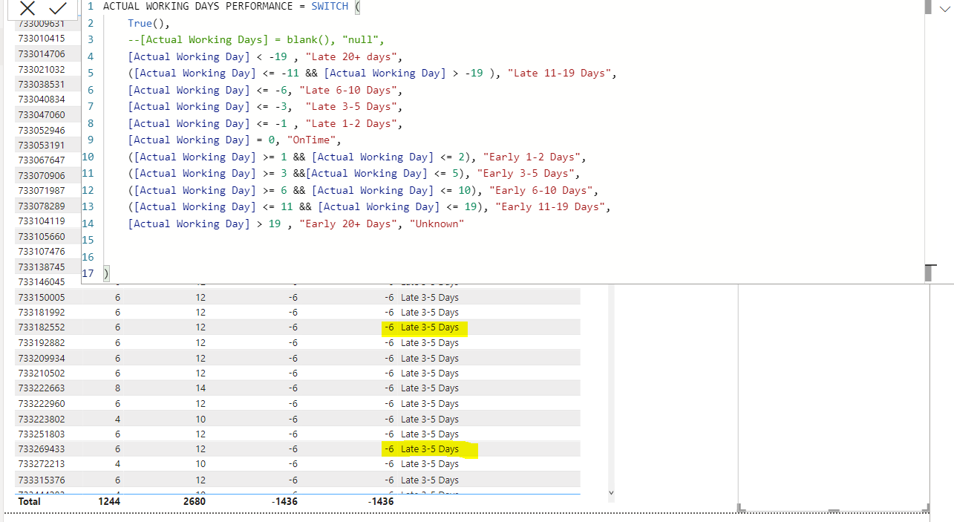
Task: Click value 8 in row 733222663
Action: tap(117, 388)
